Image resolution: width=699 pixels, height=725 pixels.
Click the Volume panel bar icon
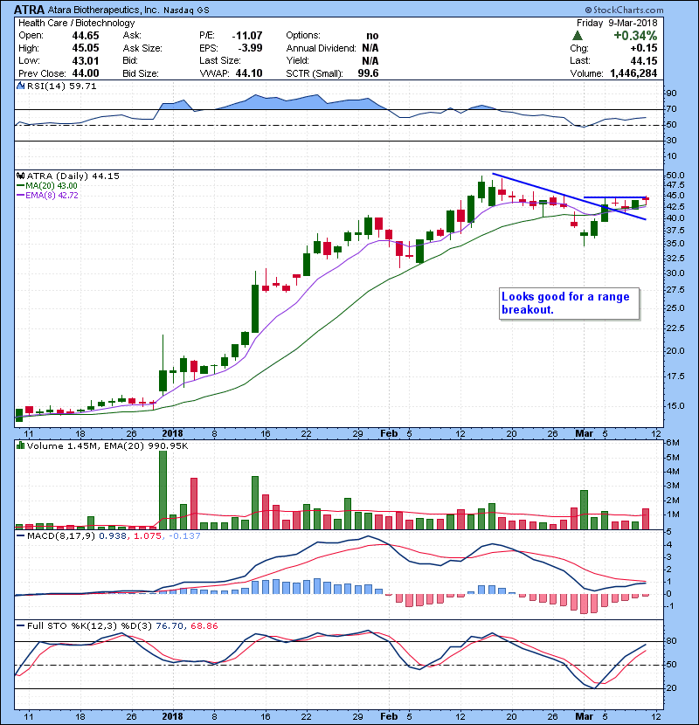click(20, 445)
